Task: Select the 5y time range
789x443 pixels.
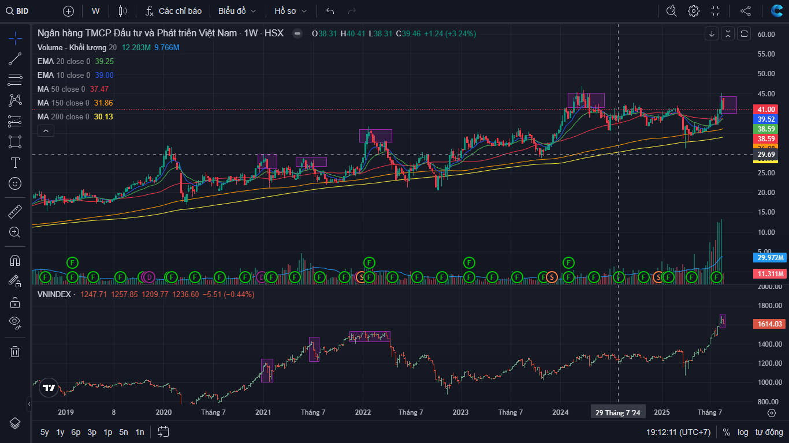Action: coord(45,432)
